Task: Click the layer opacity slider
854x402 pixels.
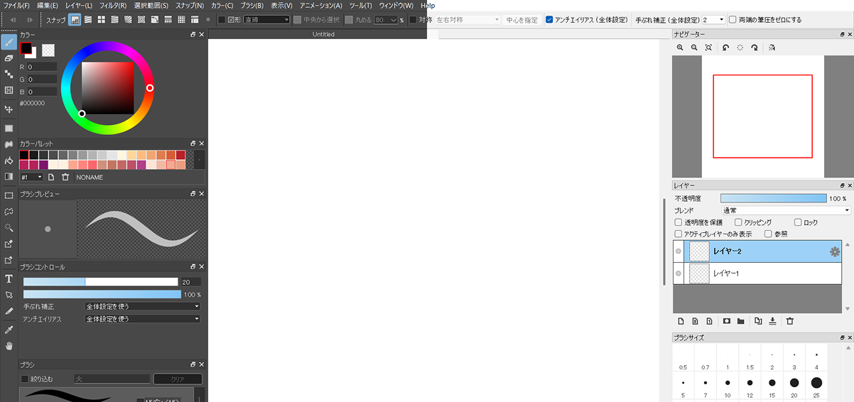Action: (773, 199)
